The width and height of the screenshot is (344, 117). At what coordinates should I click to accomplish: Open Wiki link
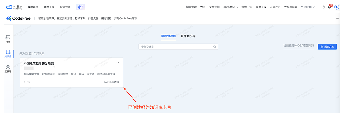coord(203,7)
